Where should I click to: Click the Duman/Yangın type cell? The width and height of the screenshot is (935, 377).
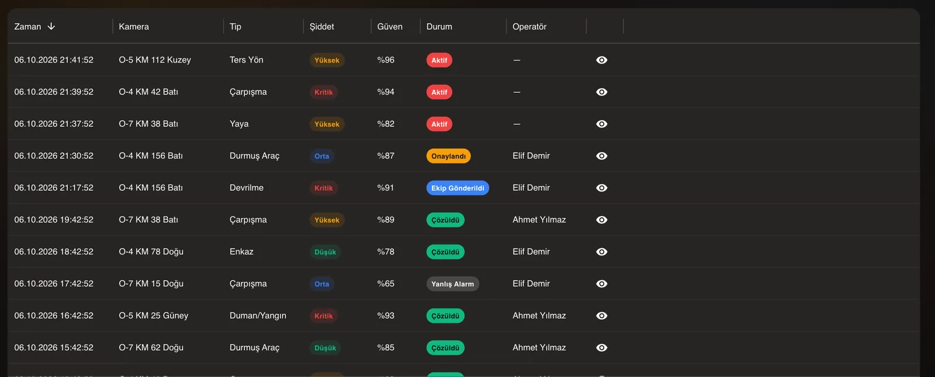[258, 316]
